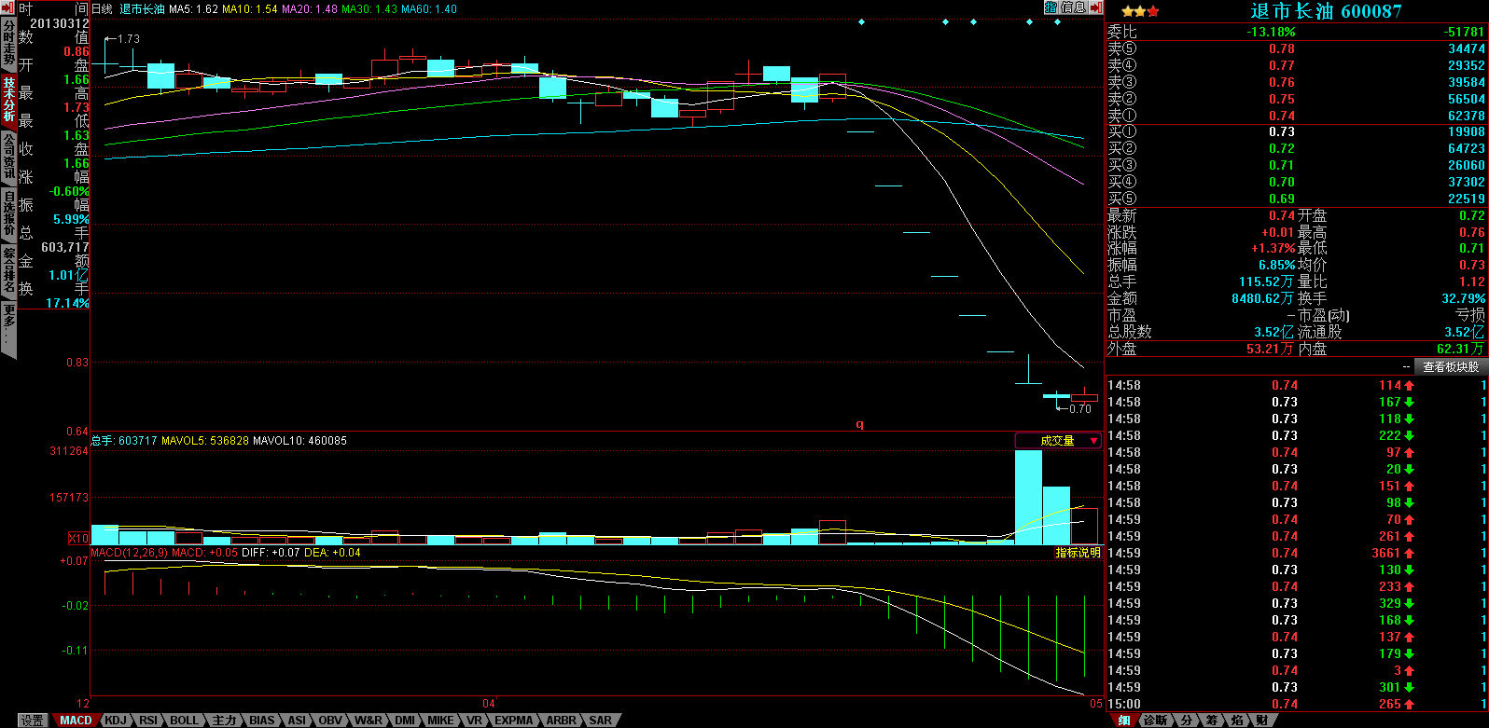Switch to the MIKE indicator tab
This screenshot has height=728, width=1489.
pyautogui.click(x=440, y=721)
